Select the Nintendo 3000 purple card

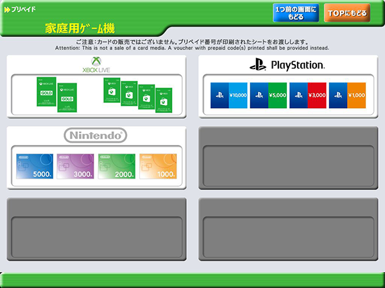75,166
